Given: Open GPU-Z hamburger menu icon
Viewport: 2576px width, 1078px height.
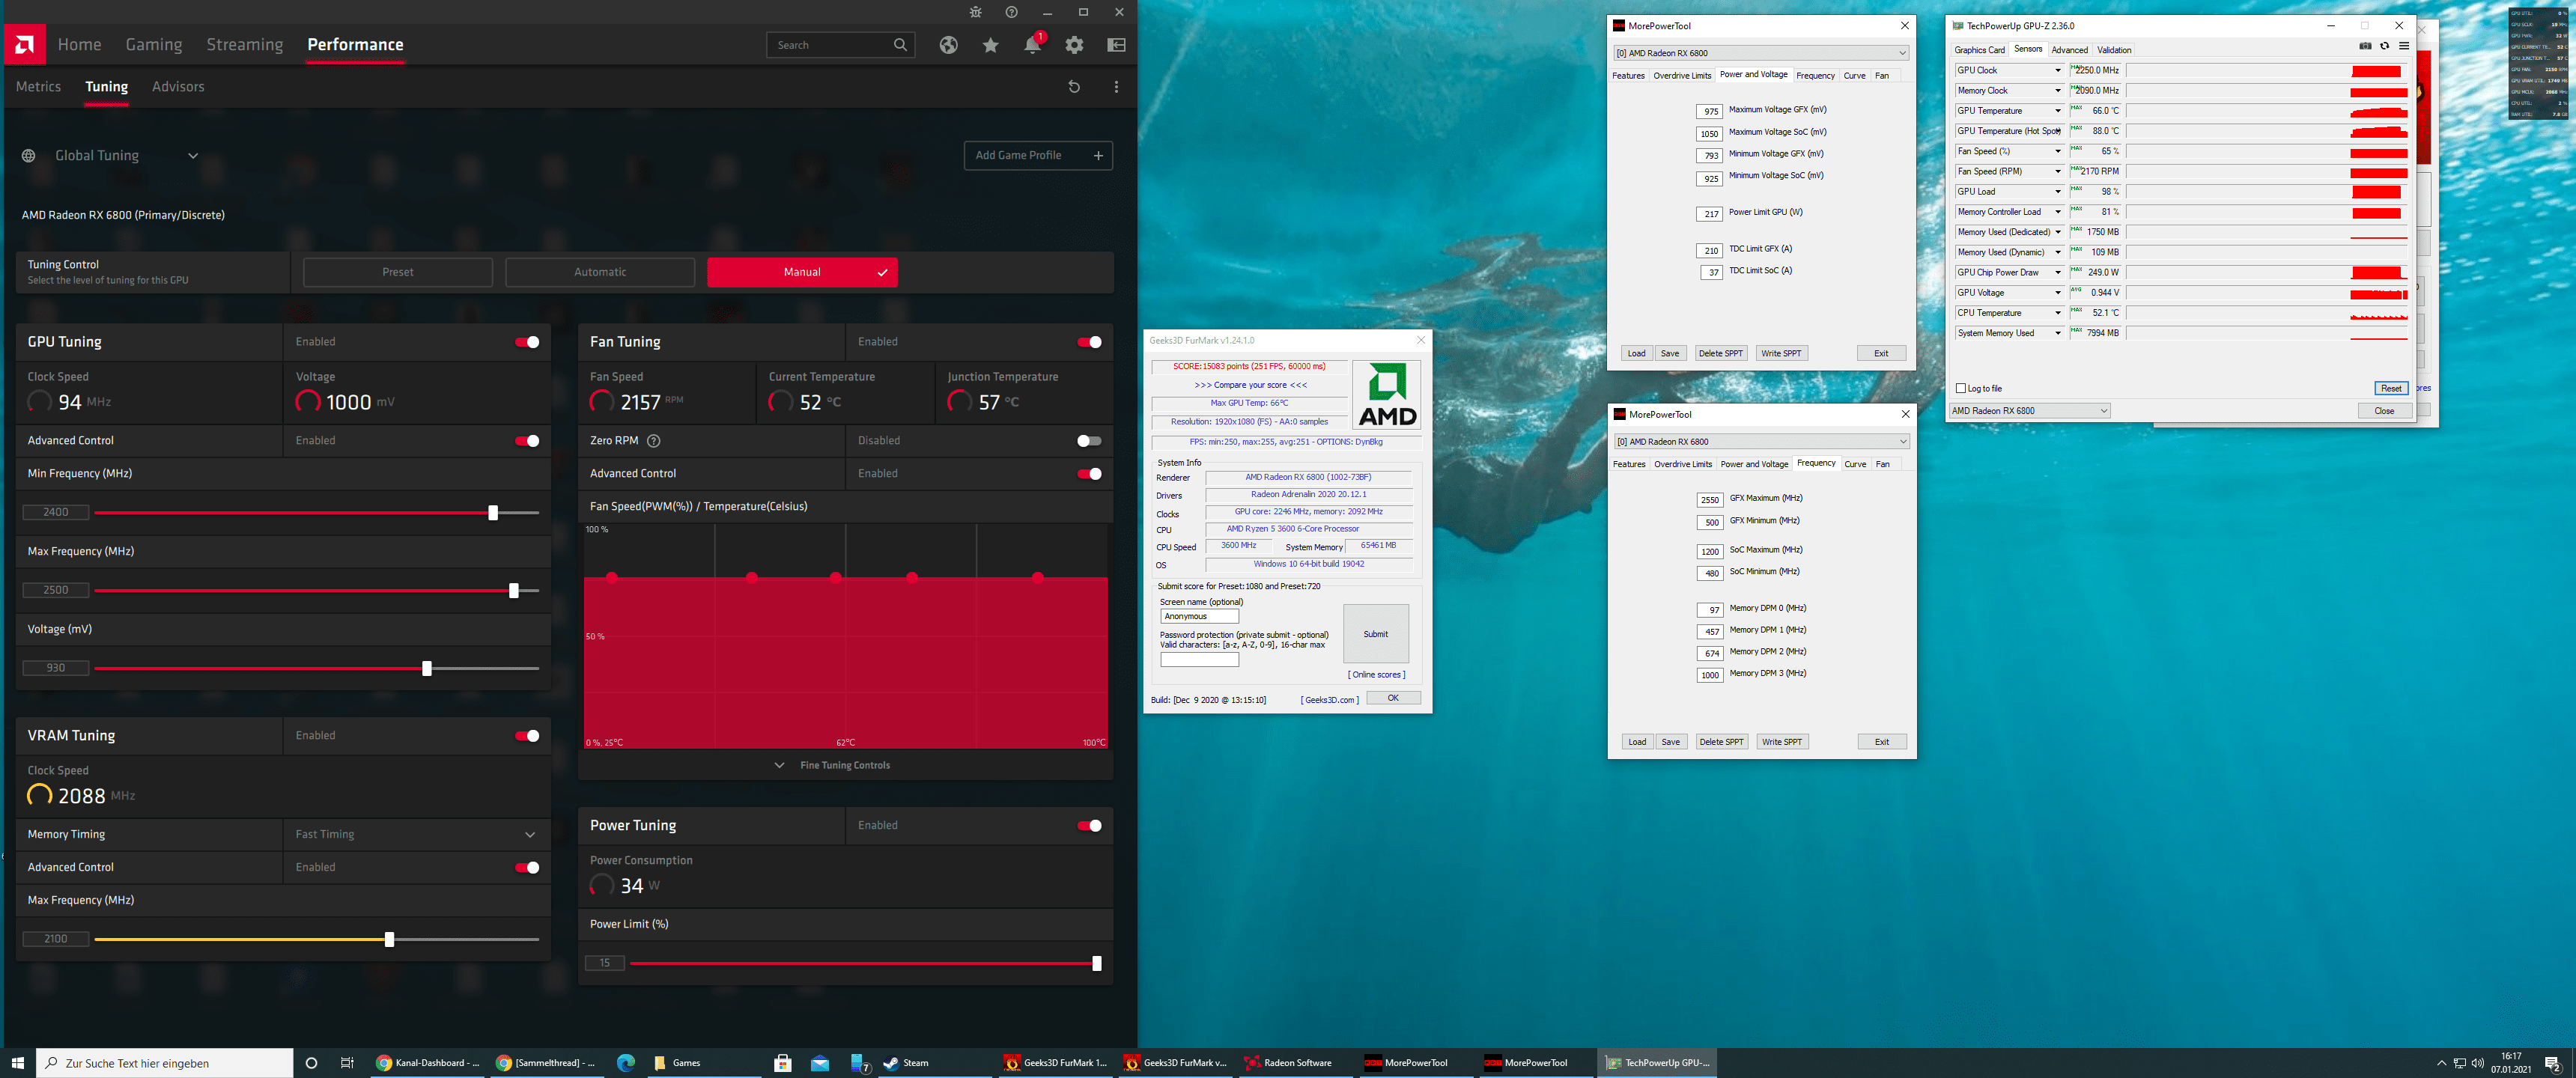Looking at the screenshot, I should tap(2404, 46).
